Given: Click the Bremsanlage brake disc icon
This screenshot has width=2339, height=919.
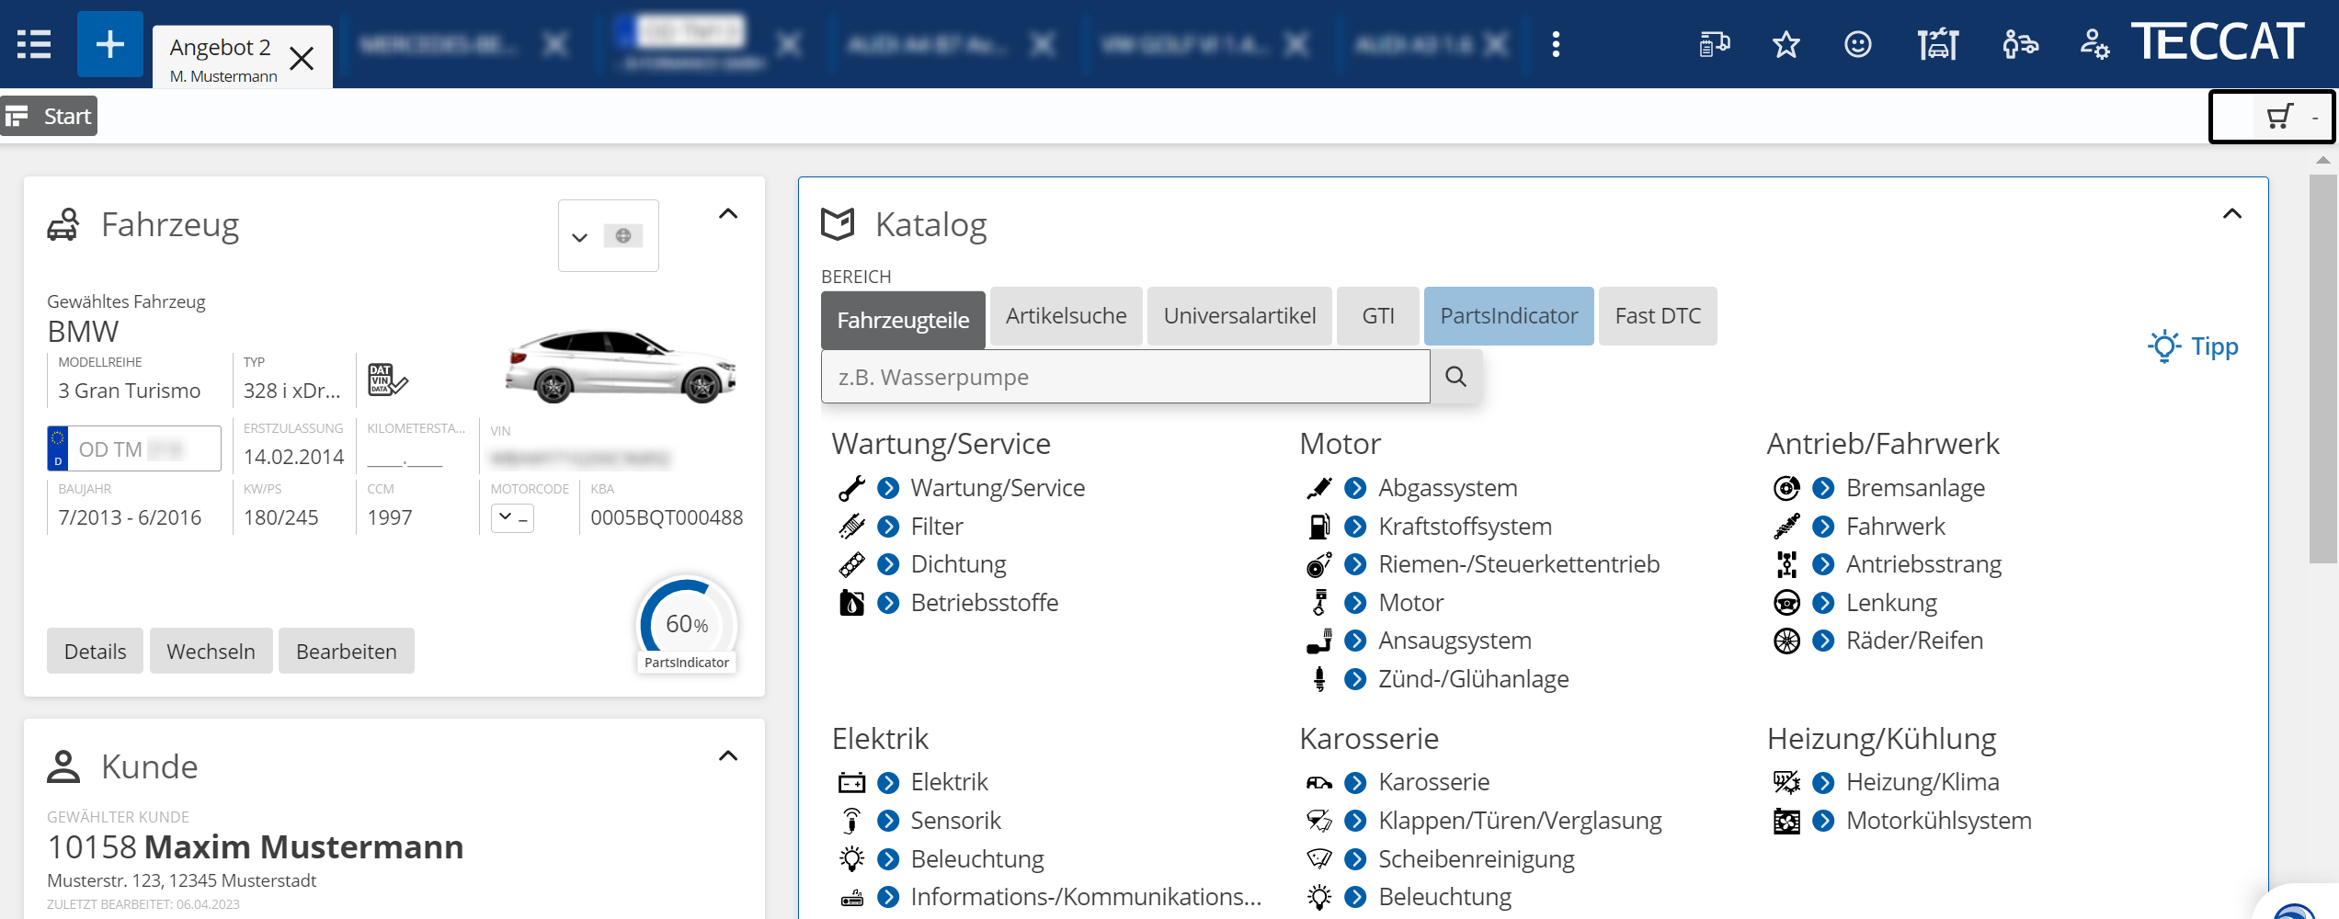Looking at the screenshot, I should (x=1786, y=488).
